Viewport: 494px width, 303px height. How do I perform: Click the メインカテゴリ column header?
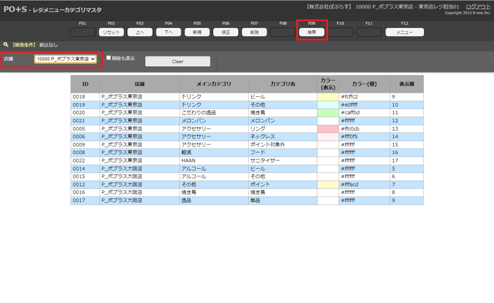click(x=214, y=84)
